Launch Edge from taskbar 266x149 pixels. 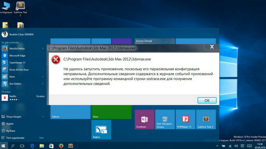[x=32, y=146]
